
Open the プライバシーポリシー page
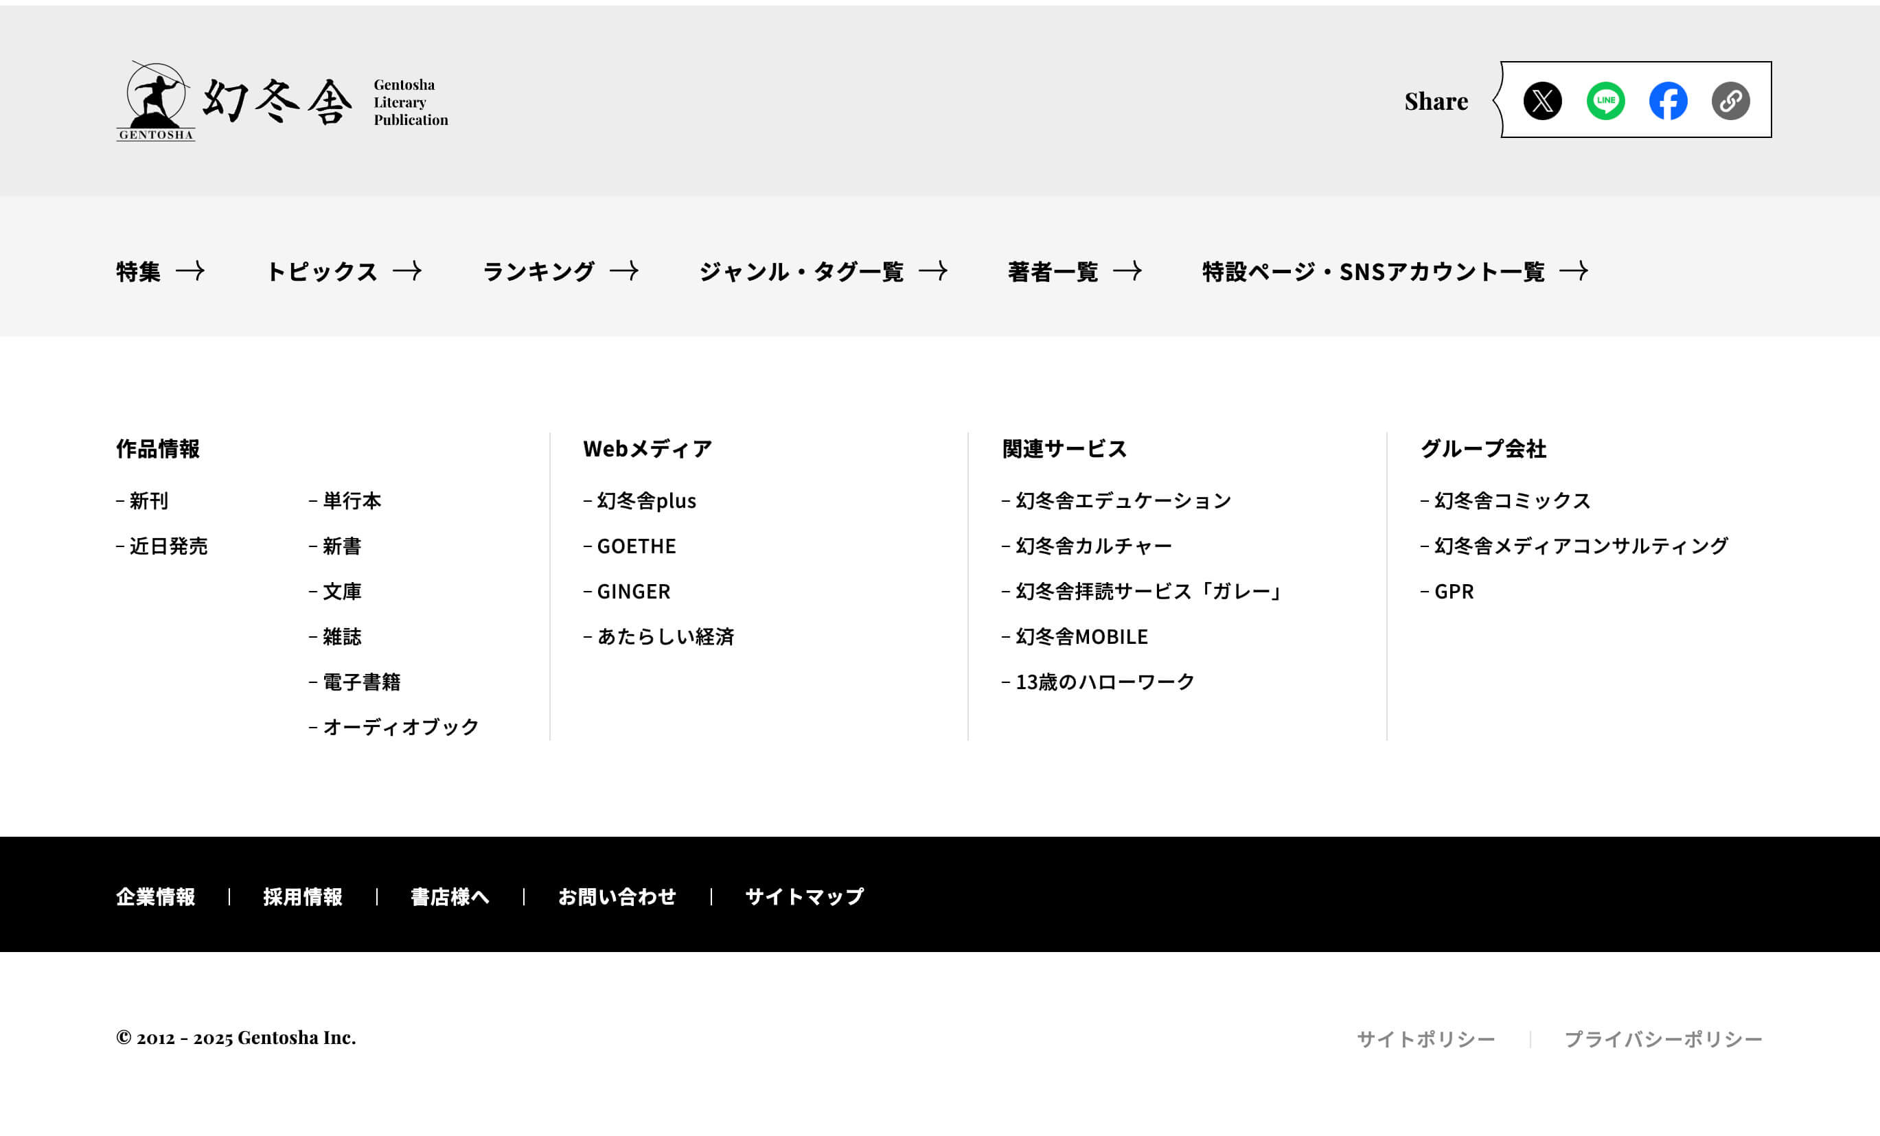coord(1664,1037)
